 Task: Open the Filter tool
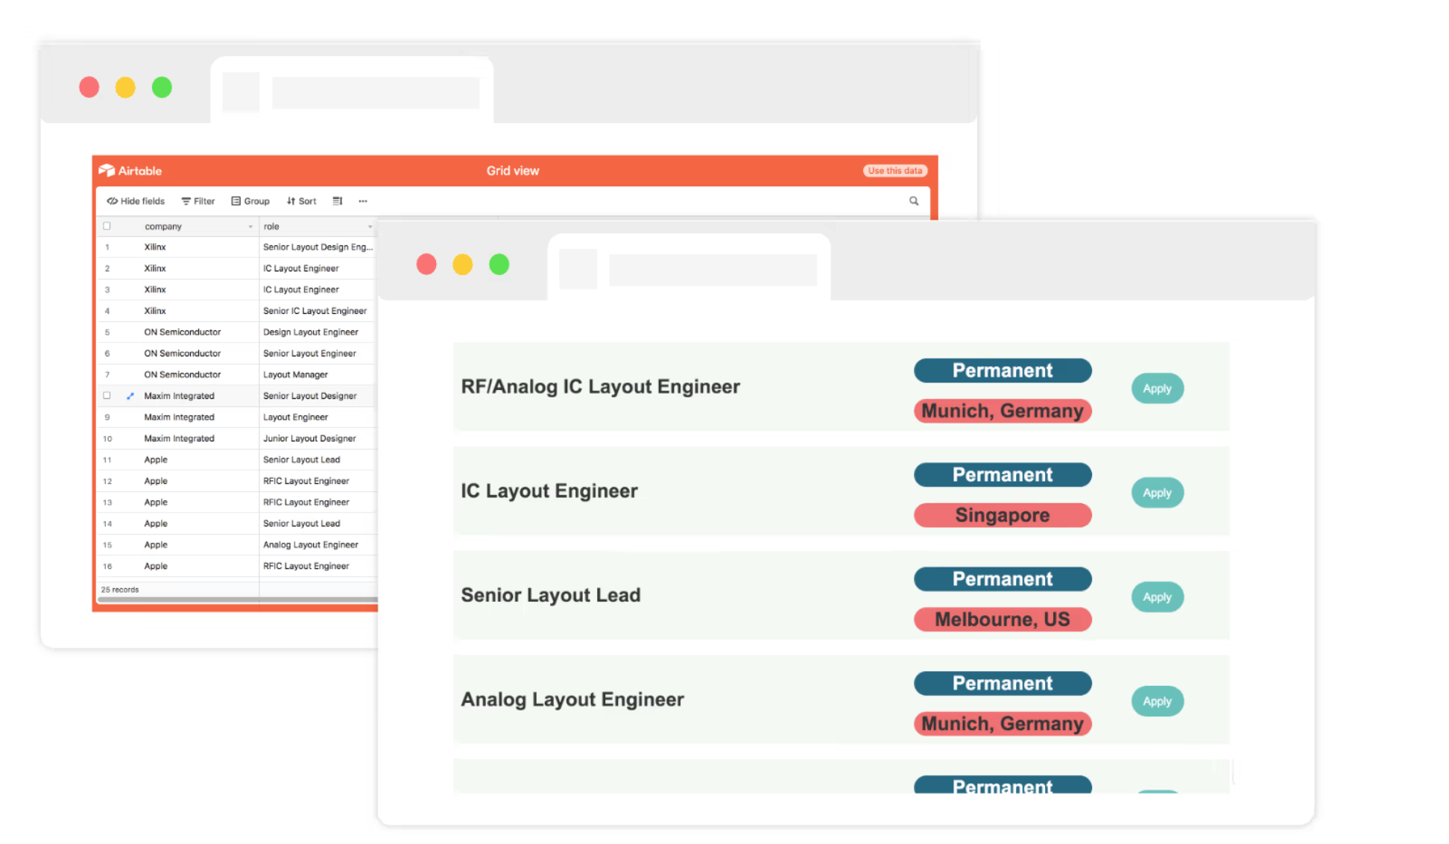tap(198, 201)
